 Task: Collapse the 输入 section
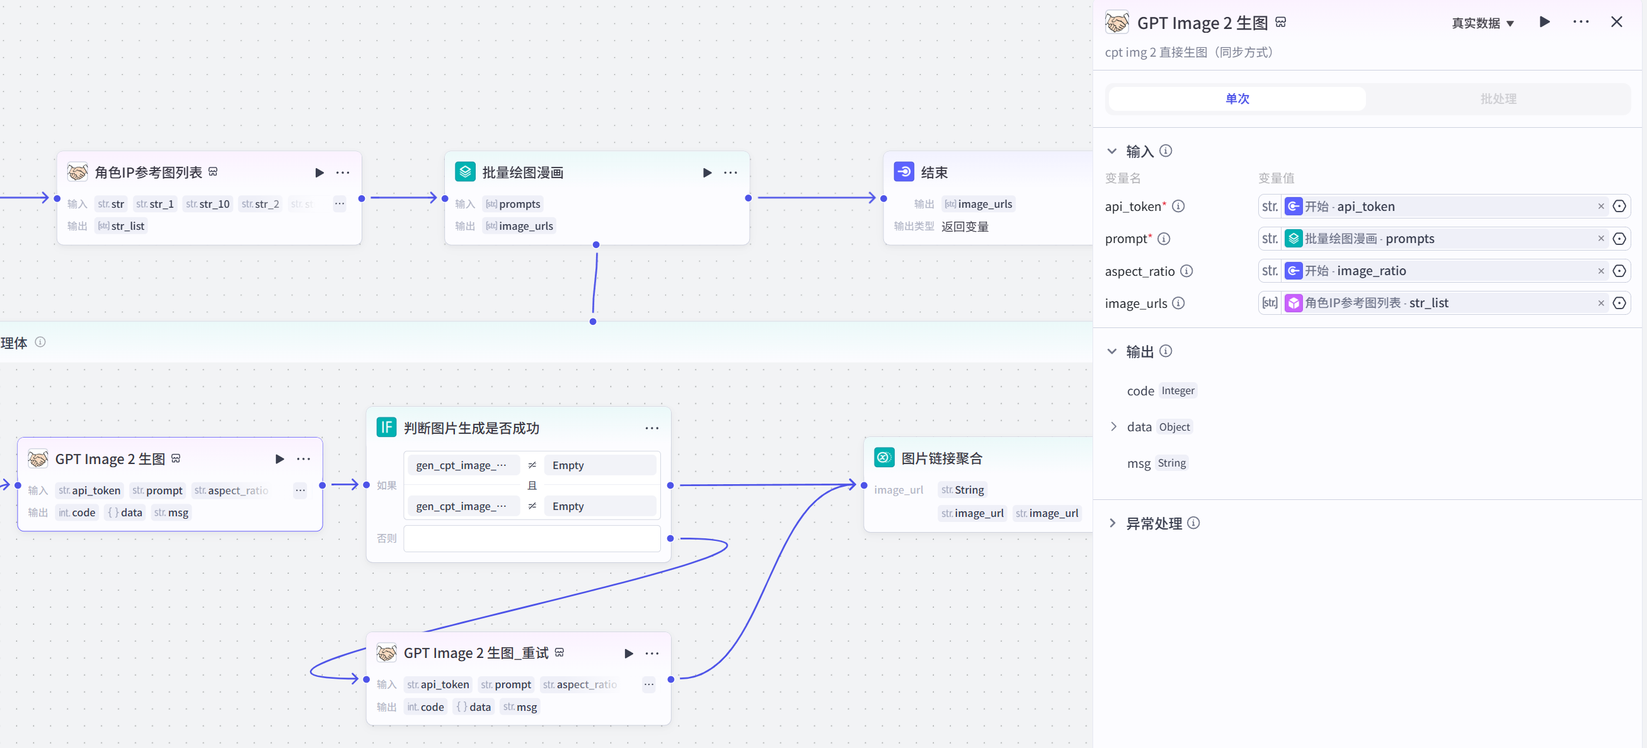click(x=1112, y=151)
